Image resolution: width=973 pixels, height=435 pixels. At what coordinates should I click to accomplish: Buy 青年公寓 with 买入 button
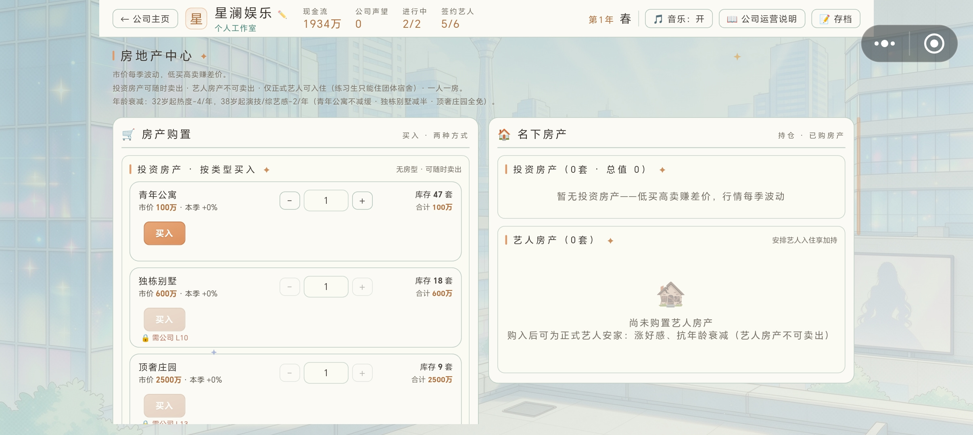pyautogui.click(x=165, y=233)
